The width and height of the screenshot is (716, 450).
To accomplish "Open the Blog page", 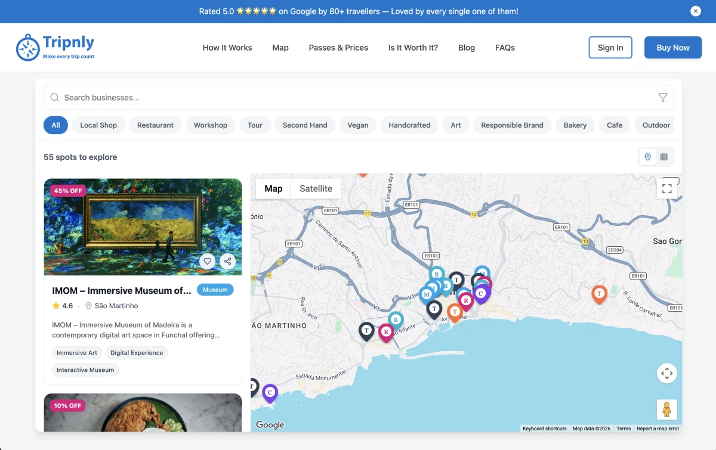I will click(467, 48).
